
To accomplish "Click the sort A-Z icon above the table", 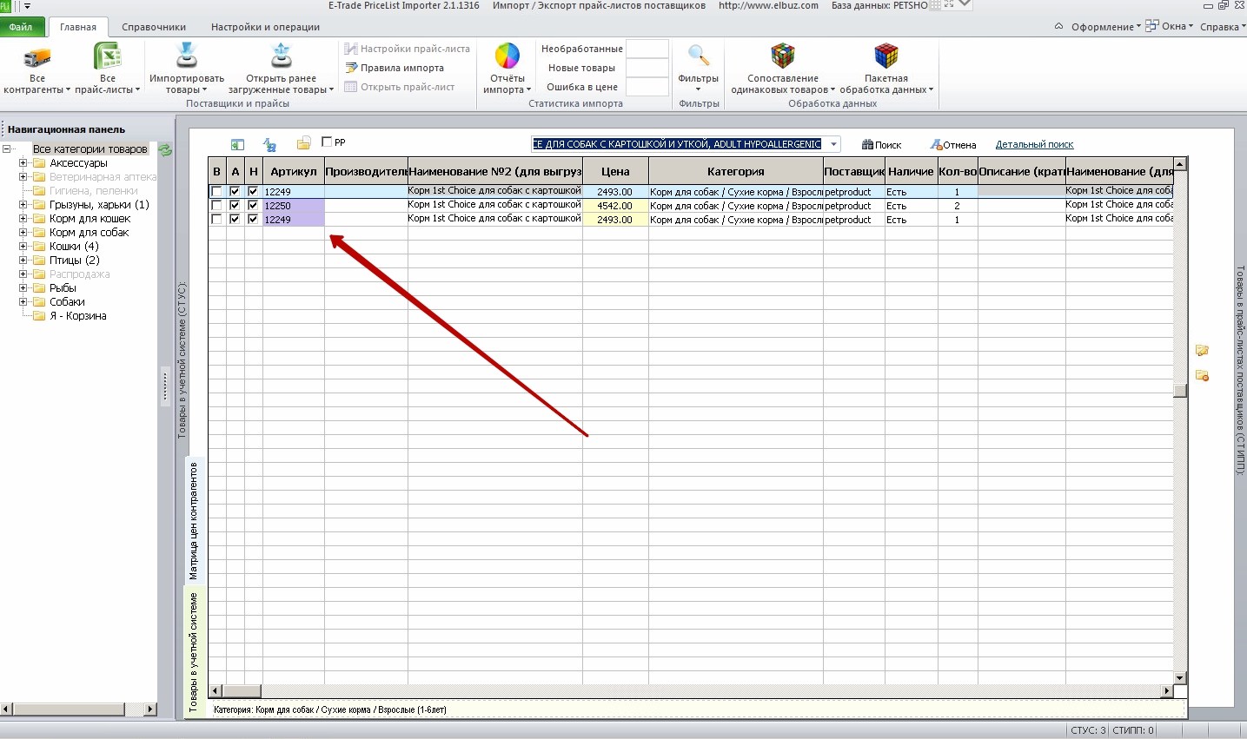I will click(269, 145).
